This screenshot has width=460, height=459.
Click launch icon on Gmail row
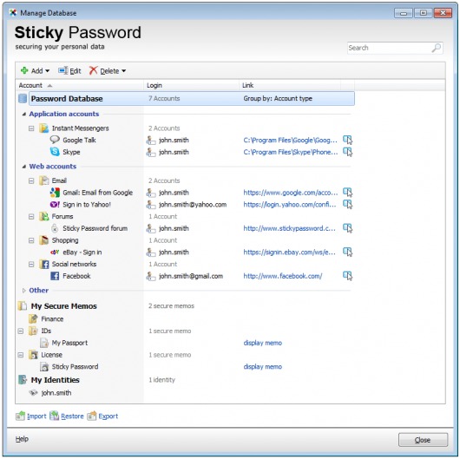coord(348,193)
